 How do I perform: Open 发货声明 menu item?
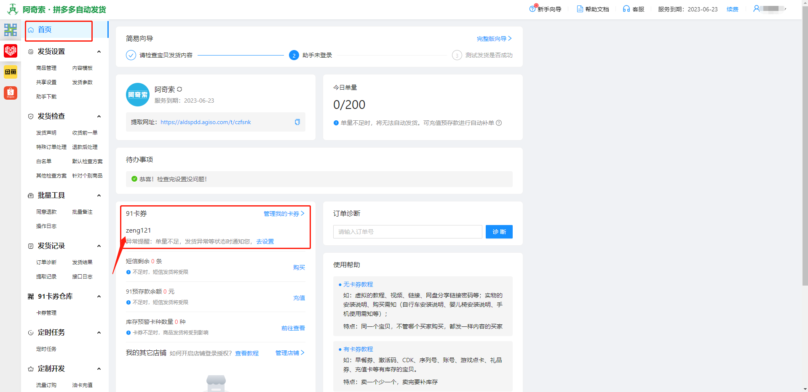[x=46, y=132]
